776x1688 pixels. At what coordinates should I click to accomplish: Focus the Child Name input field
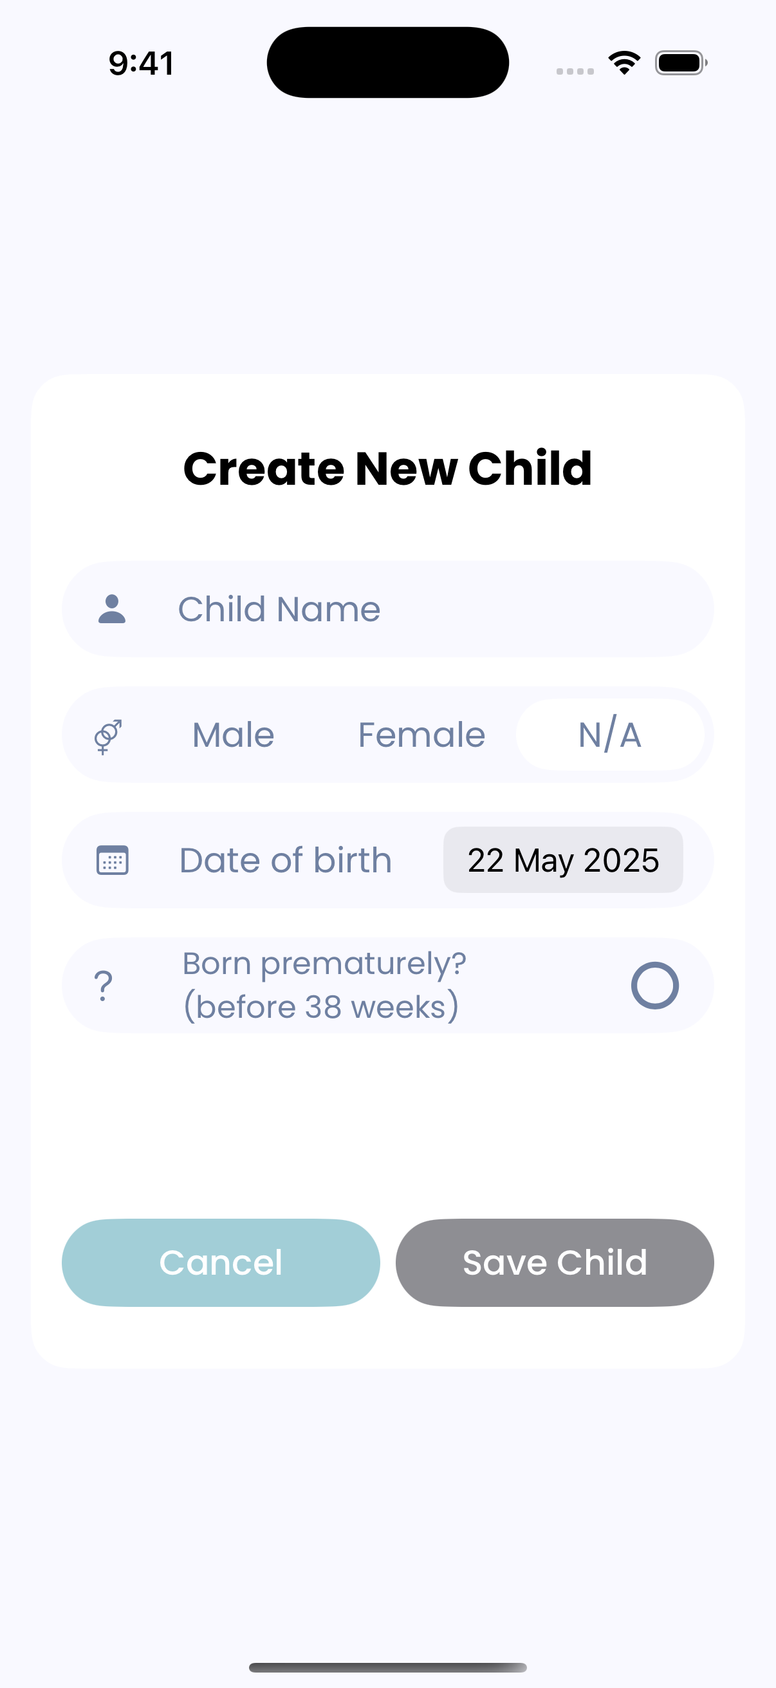pyautogui.click(x=387, y=609)
